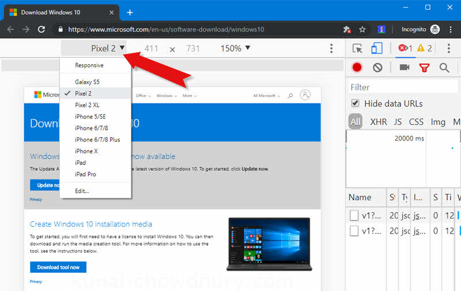461x291 pixels.
Task: Click the browser forward arrow
Action: [26, 29]
